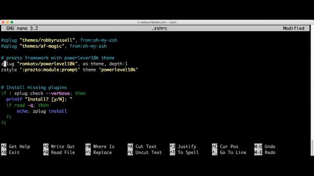Click 'from:oh-my-zsh' on the af-magic line
Image resolution: width=314 pixels, height=176 pixels.
(88, 46)
